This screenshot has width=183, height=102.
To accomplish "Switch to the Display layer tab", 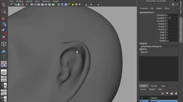I will 144,86.
